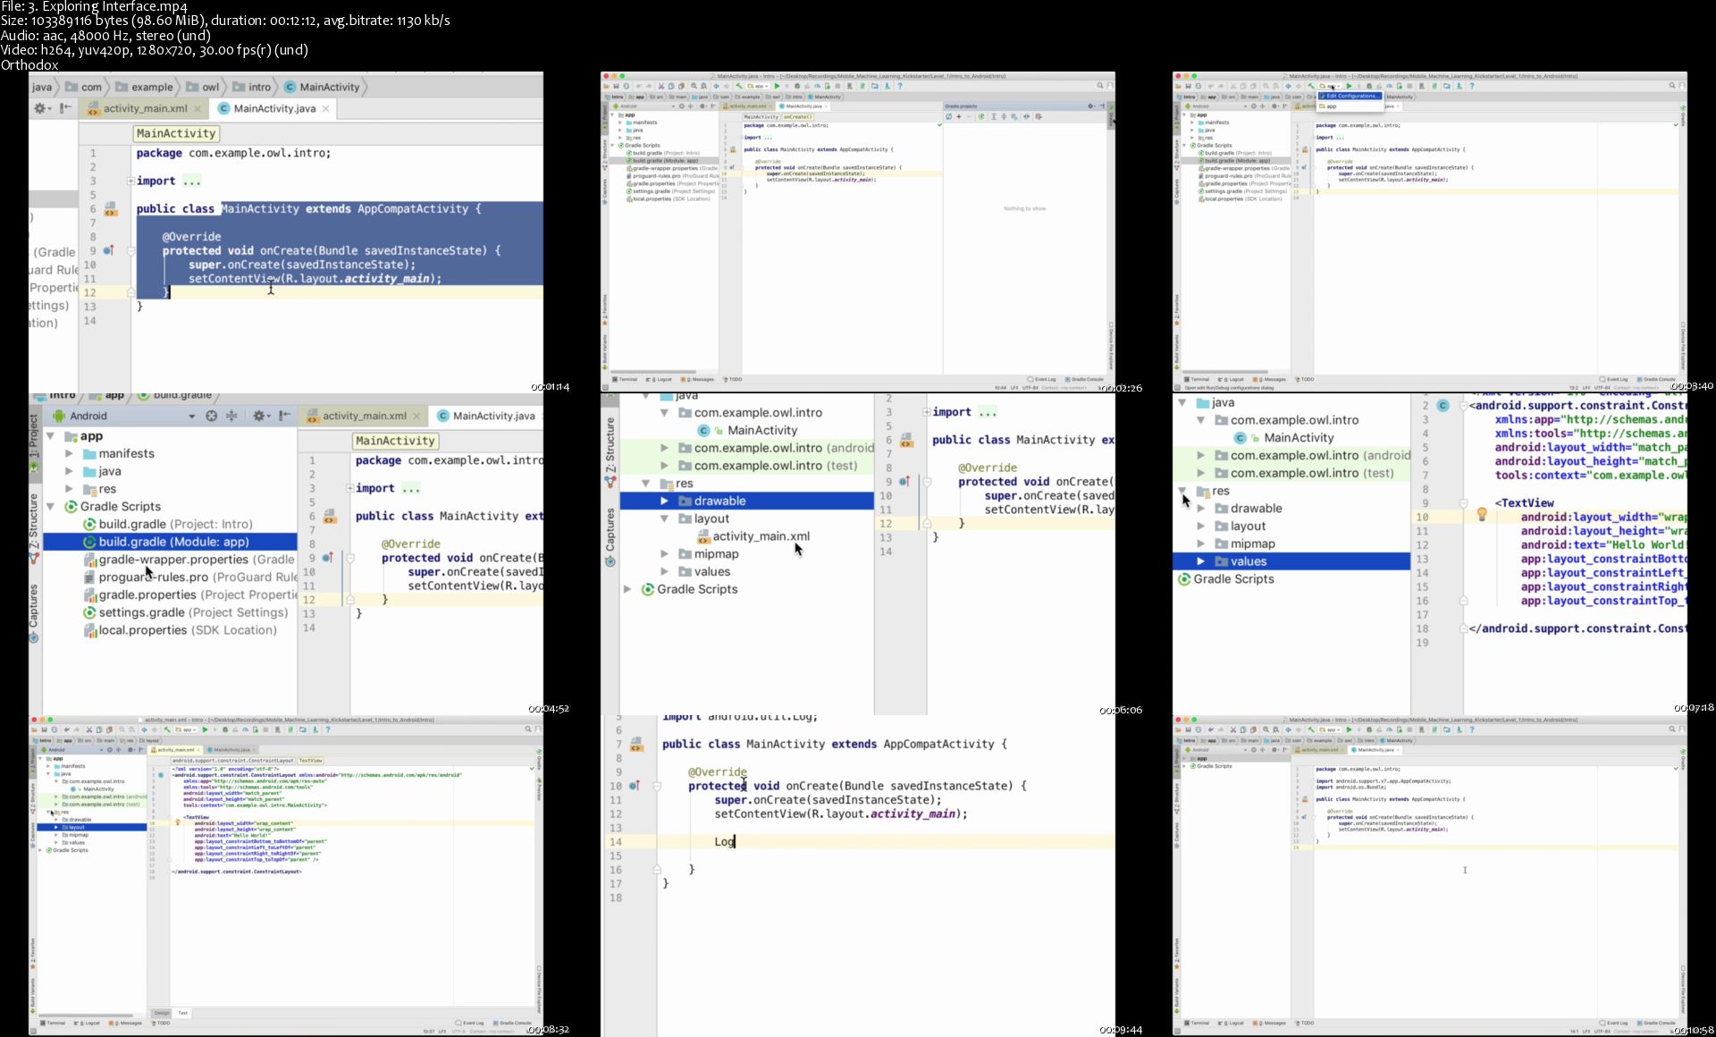The width and height of the screenshot is (1716, 1037).
Task: Click the video frame stamped 00:10:58
Action: (1430, 874)
